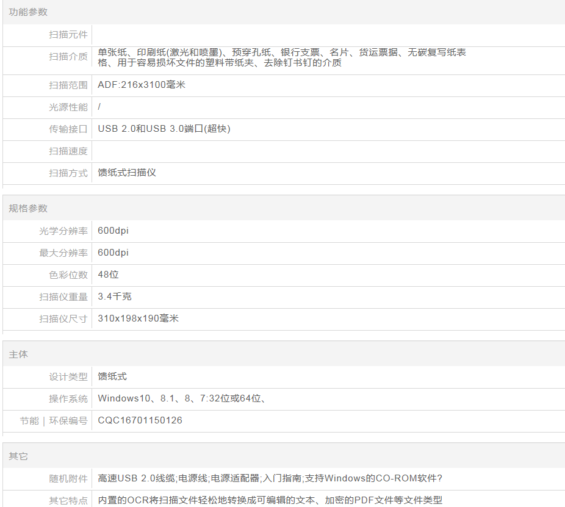This screenshot has height=507, width=565.
Task: Select the 主体 section heading
Action: point(18,354)
